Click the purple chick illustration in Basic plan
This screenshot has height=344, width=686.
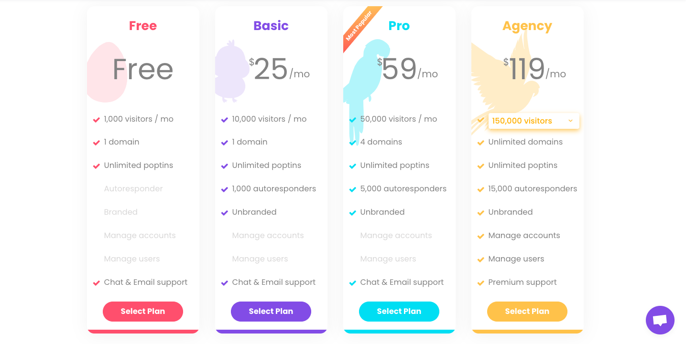pos(232,71)
